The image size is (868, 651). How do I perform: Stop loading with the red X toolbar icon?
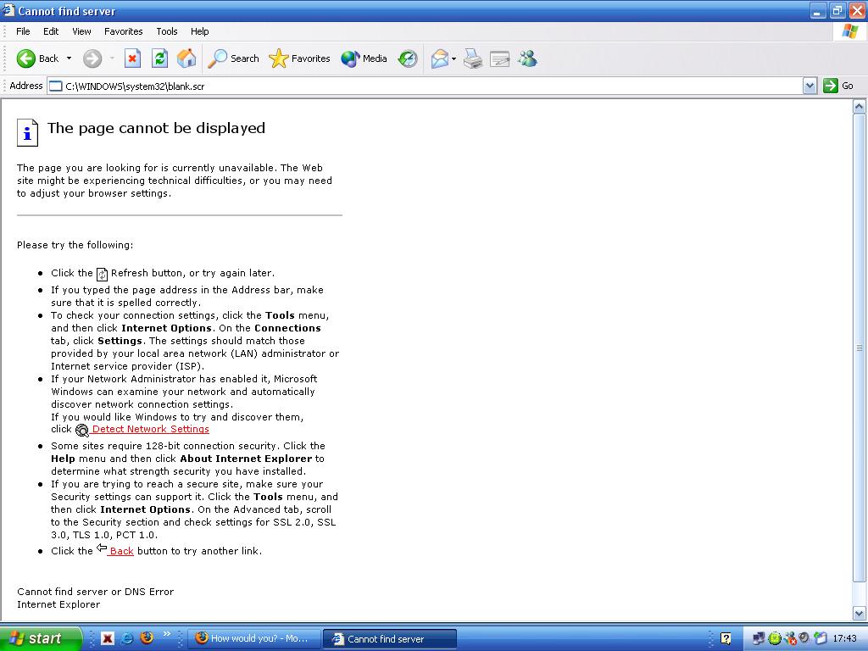(x=132, y=58)
